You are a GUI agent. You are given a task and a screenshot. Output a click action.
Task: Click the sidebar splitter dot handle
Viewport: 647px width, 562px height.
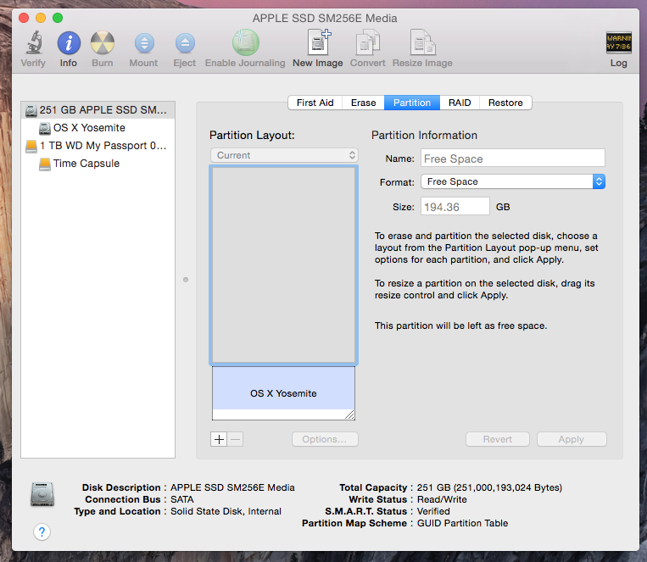(186, 280)
